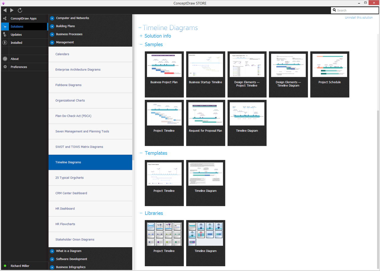380x271 pixels.
Task: Expand the Computer and Networks category
Action: [x=52, y=18]
